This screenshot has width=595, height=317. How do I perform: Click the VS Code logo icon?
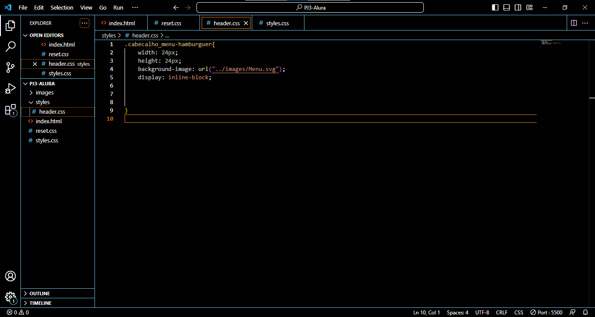[x=7, y=7]
